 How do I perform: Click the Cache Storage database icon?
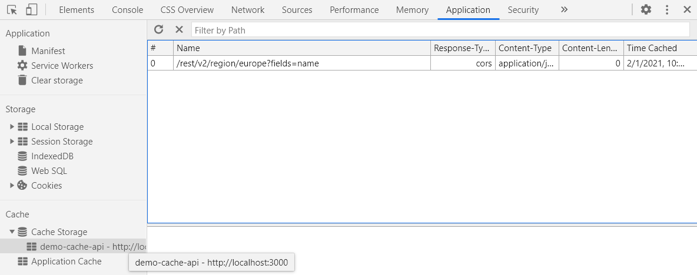(22, 232)
